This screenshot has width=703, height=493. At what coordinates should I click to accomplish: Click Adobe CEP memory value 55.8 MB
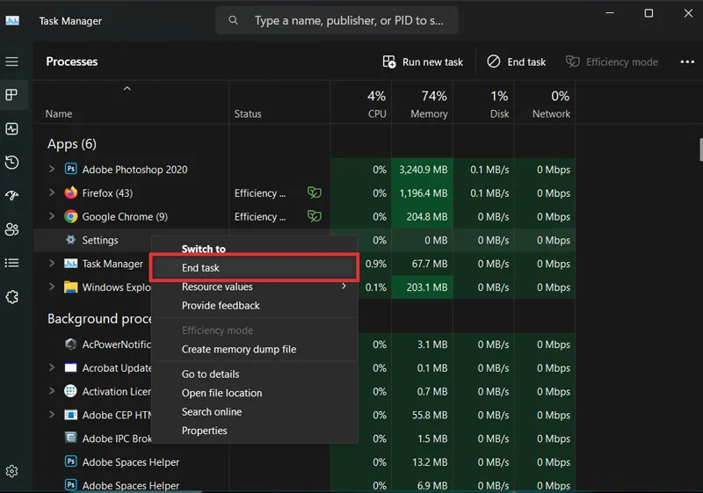(x=430, y=415)
